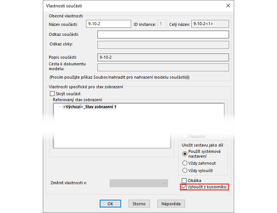Toggle the Obálka checkbox
This screenshot has width=277, height=213.
point(184,181)
